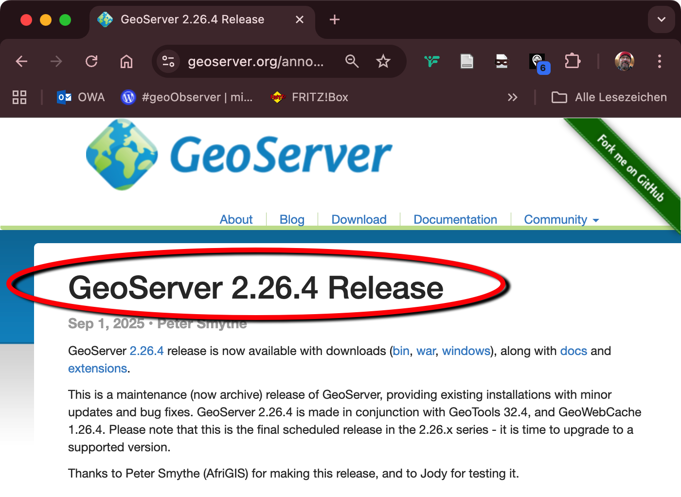Open the OWA bookmark
Viewport: 681px width, 497px height.
point(81,97)
